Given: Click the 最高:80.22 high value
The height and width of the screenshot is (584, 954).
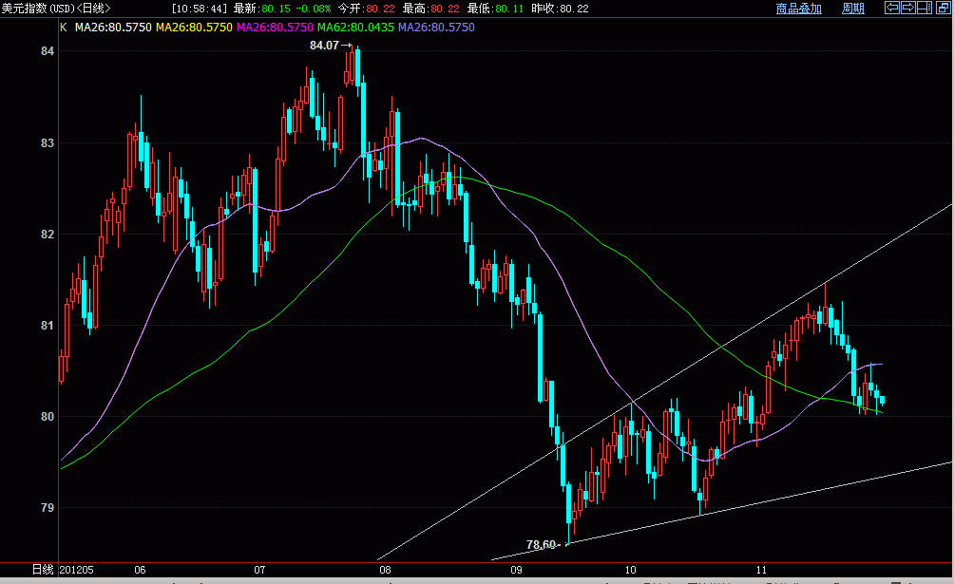Looking at the screenshot, I should tap(430, 9).
